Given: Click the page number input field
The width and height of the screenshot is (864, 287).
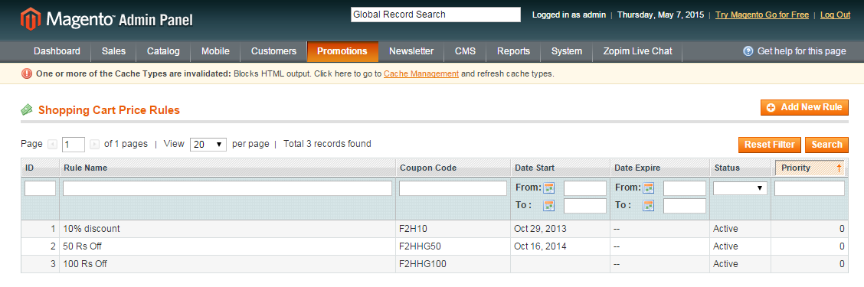Looking at the screenshot, I should pos(74,145).
